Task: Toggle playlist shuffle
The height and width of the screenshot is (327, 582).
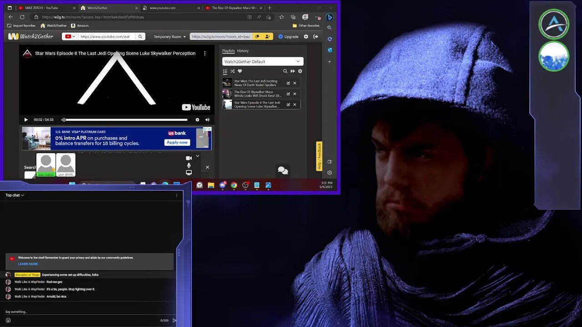Action: point(232,71)
